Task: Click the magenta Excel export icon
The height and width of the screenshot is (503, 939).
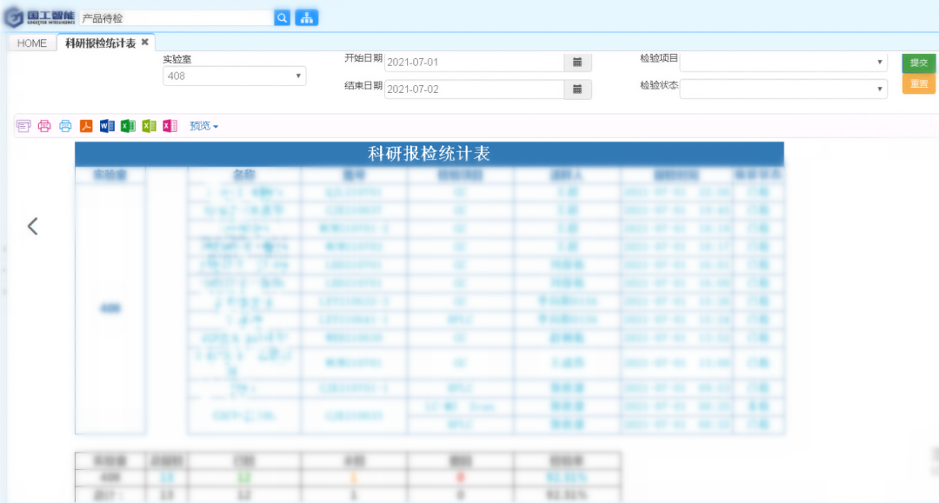Action: click(170, 126)
